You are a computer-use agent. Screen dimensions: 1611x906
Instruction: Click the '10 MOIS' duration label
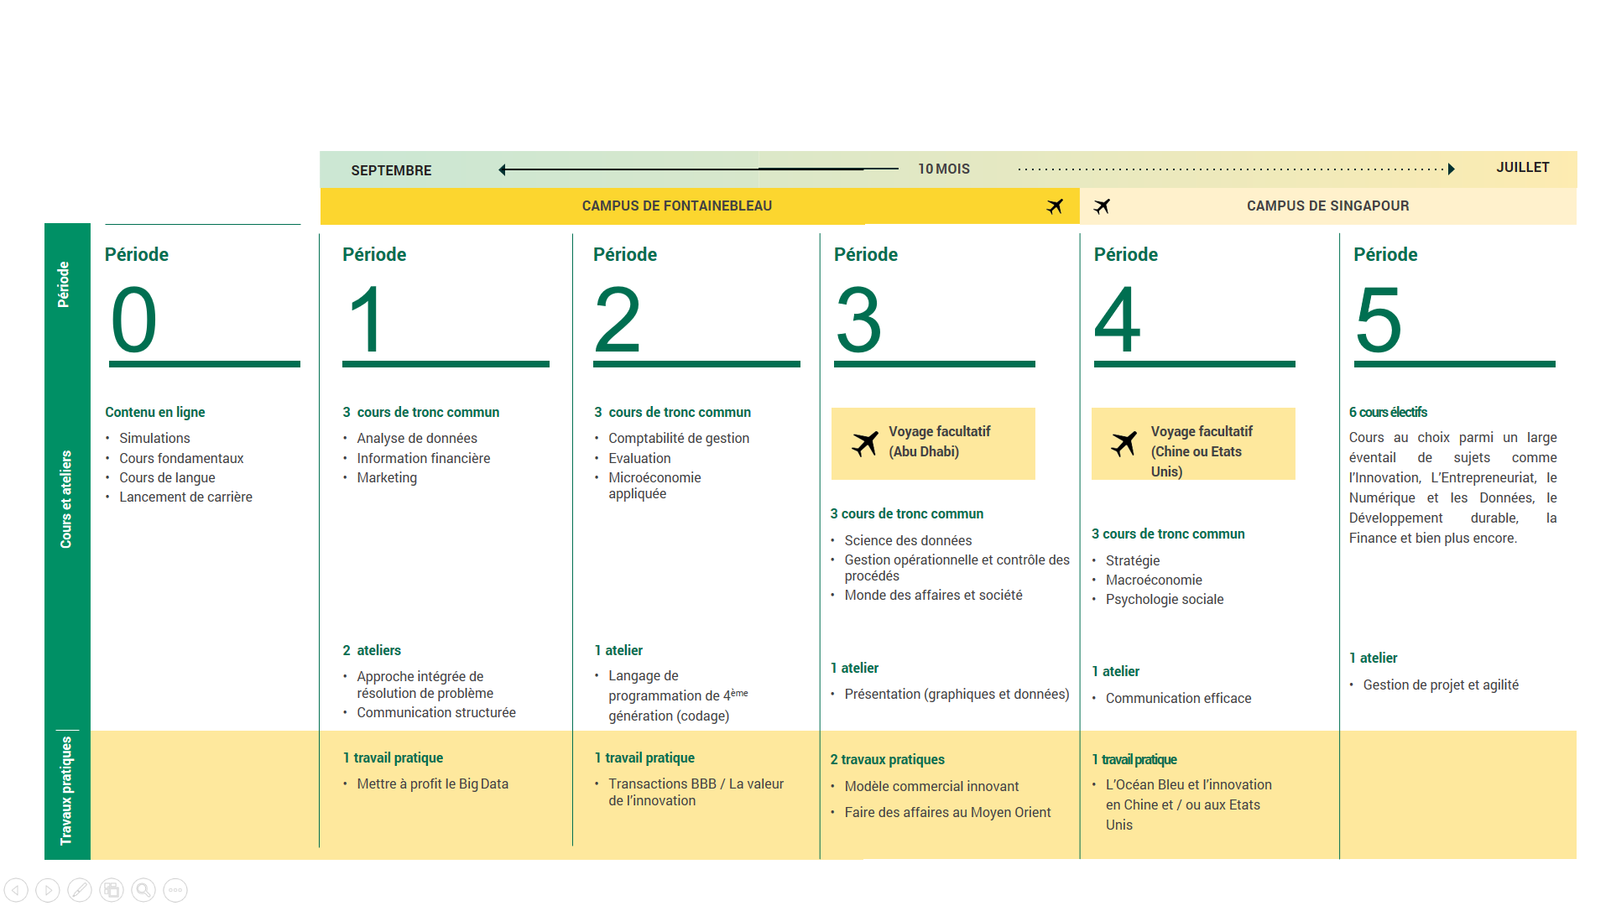click(x=944, y=169)
